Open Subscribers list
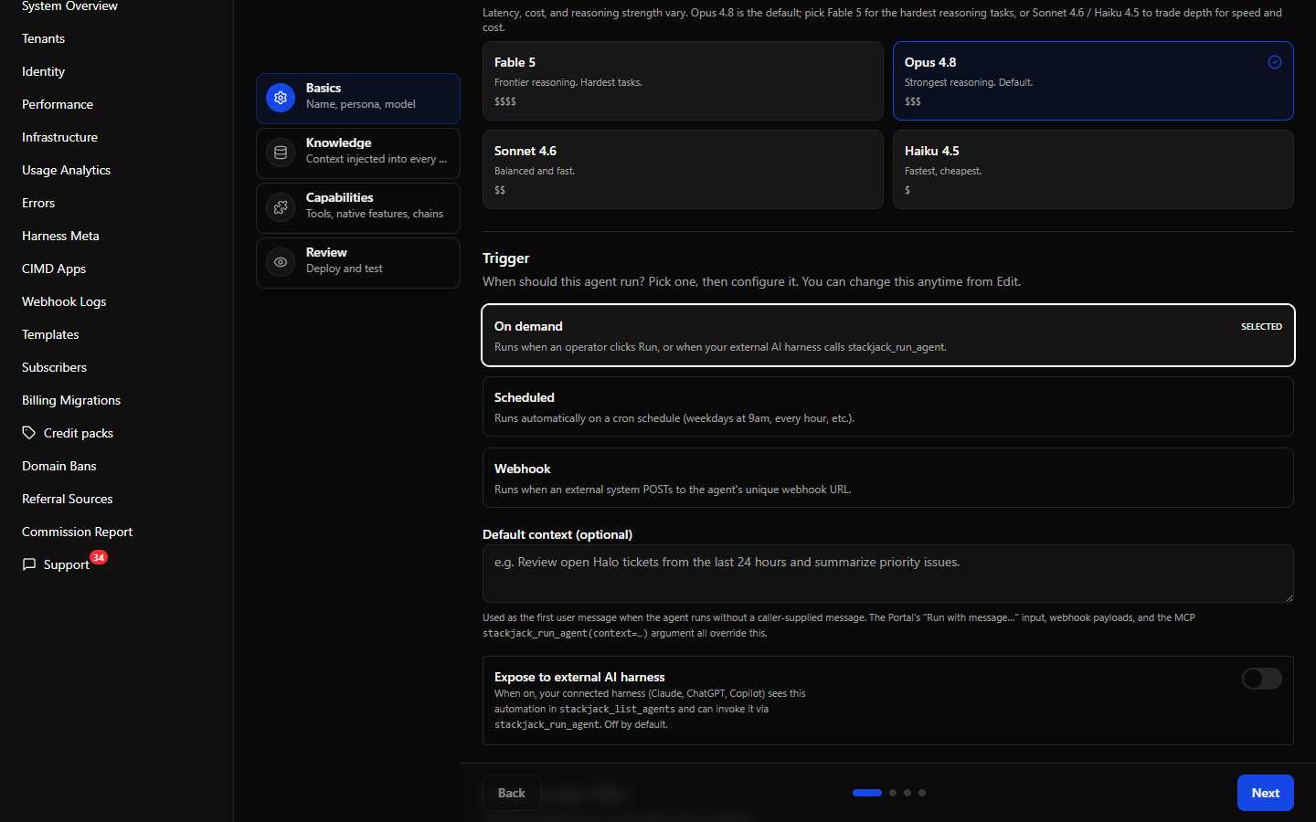1316x822 pixels. point(54,367)
